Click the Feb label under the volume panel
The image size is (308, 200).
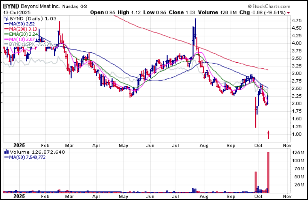[x=45, y=197]
